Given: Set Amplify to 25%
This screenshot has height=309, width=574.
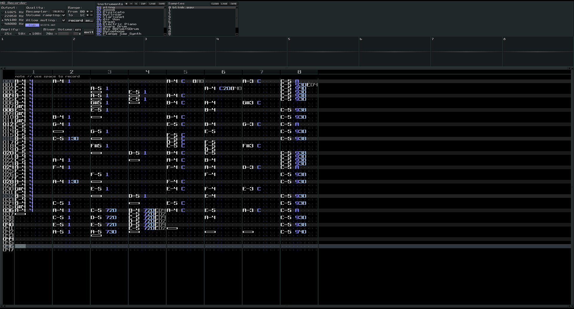Looking at the screenshot, I should 7,33.
